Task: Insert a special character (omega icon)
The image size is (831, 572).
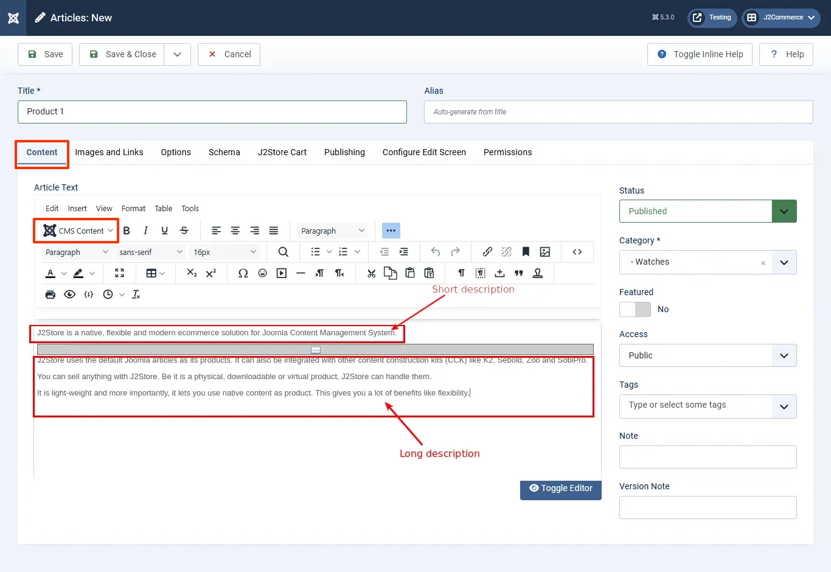Action: (x=243, y=273)
